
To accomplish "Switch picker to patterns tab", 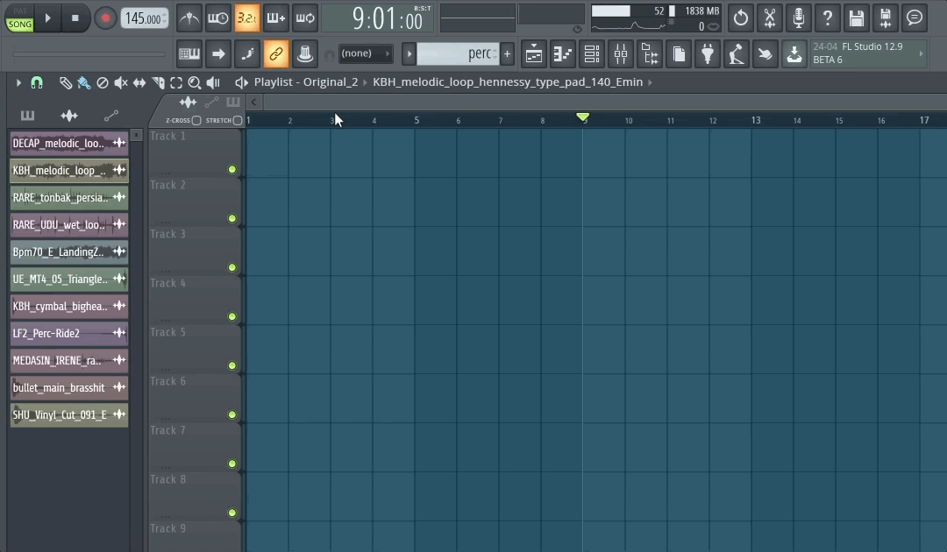I will click(x=27, y=116).
